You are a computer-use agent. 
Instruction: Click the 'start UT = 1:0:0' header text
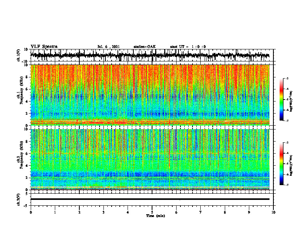coord(188,47)
